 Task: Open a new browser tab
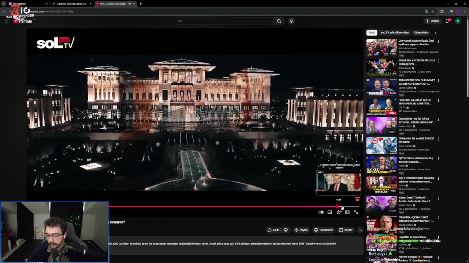click(141, 4)
